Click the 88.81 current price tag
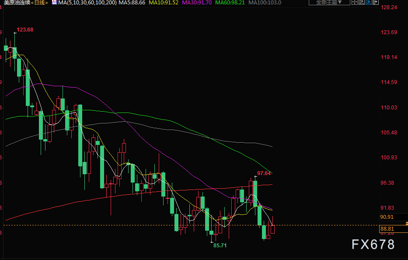Screen dimensions: 408x260 coord(387,229)
